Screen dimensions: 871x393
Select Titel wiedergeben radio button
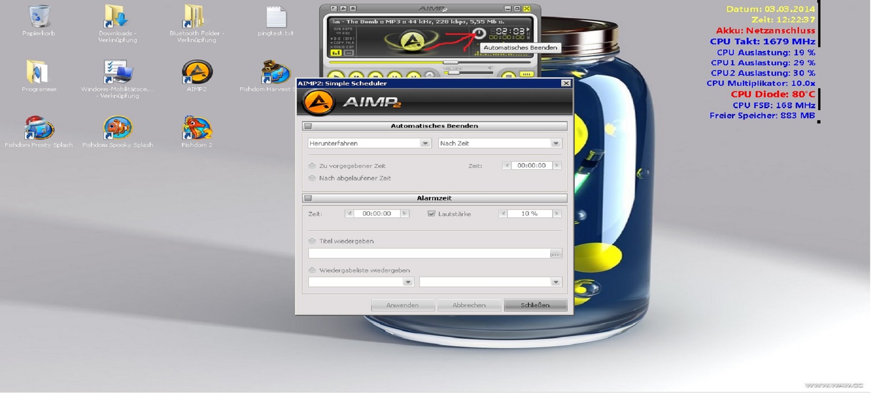point(312,241)
